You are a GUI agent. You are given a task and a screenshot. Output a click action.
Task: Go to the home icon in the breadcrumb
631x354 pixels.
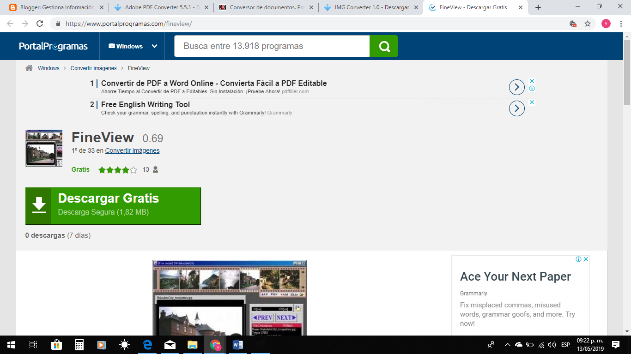[x=29, y=68]
